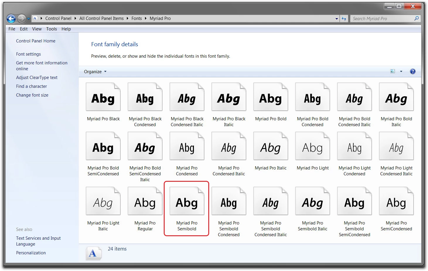Select the Myriad Pro Regular font icon
This screenshot has width=428, height=271.
tap(145, 201)
